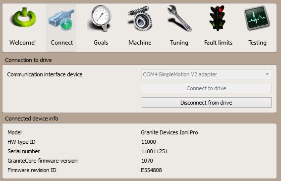Switch to the Goals tab label
The image size is (281, 181).
101,43
